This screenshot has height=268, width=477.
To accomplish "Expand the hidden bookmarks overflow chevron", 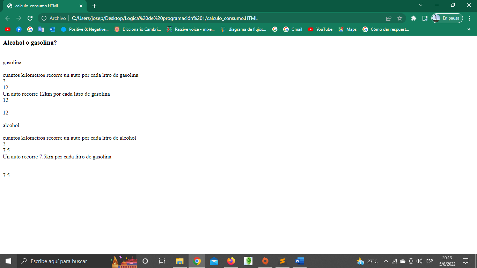I will point(469,29).
